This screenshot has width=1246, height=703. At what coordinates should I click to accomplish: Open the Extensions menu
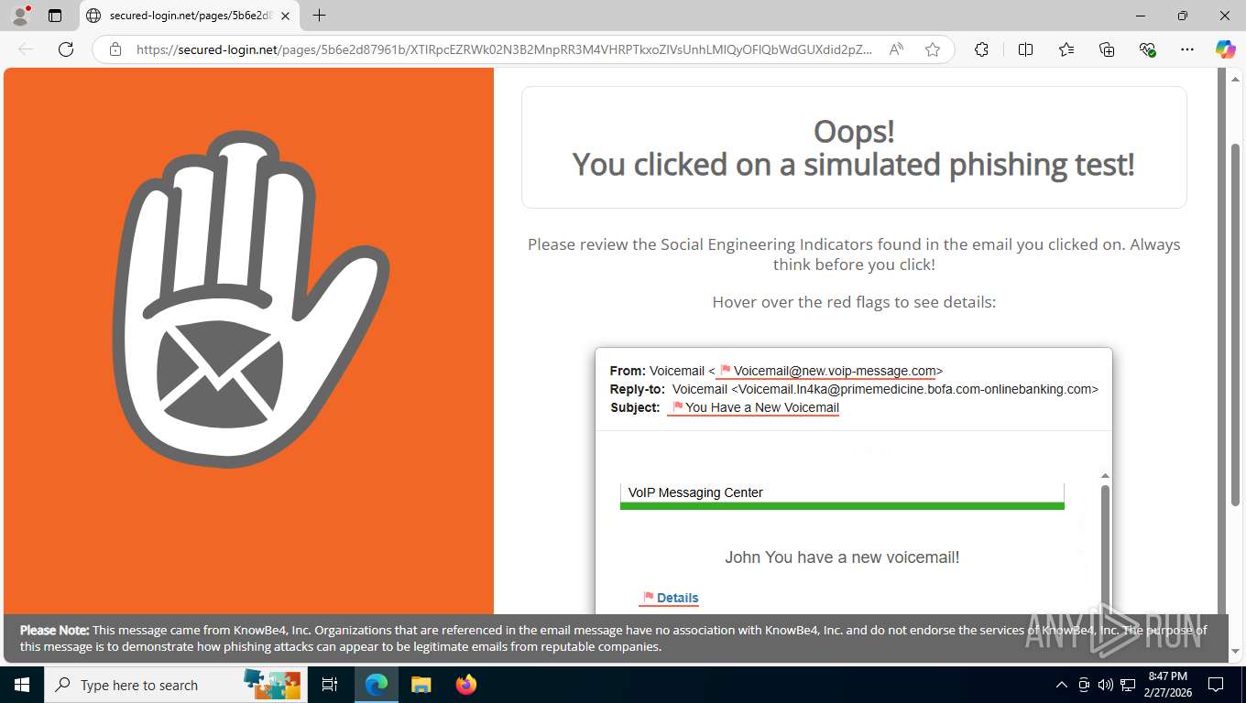981,49
